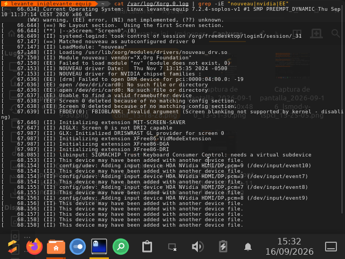This screenshot has height=259, width=345.
Task: Click 'Matched nouveau as autoconfigured driver 0'
Action: 98,42
